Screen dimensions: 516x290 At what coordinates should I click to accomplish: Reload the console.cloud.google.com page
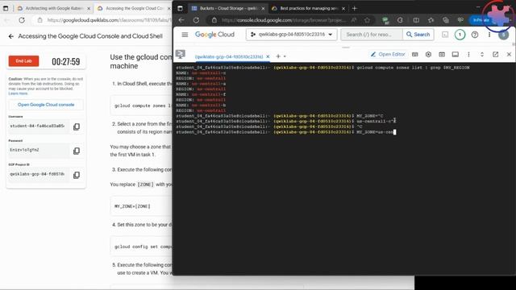point(196,20)
